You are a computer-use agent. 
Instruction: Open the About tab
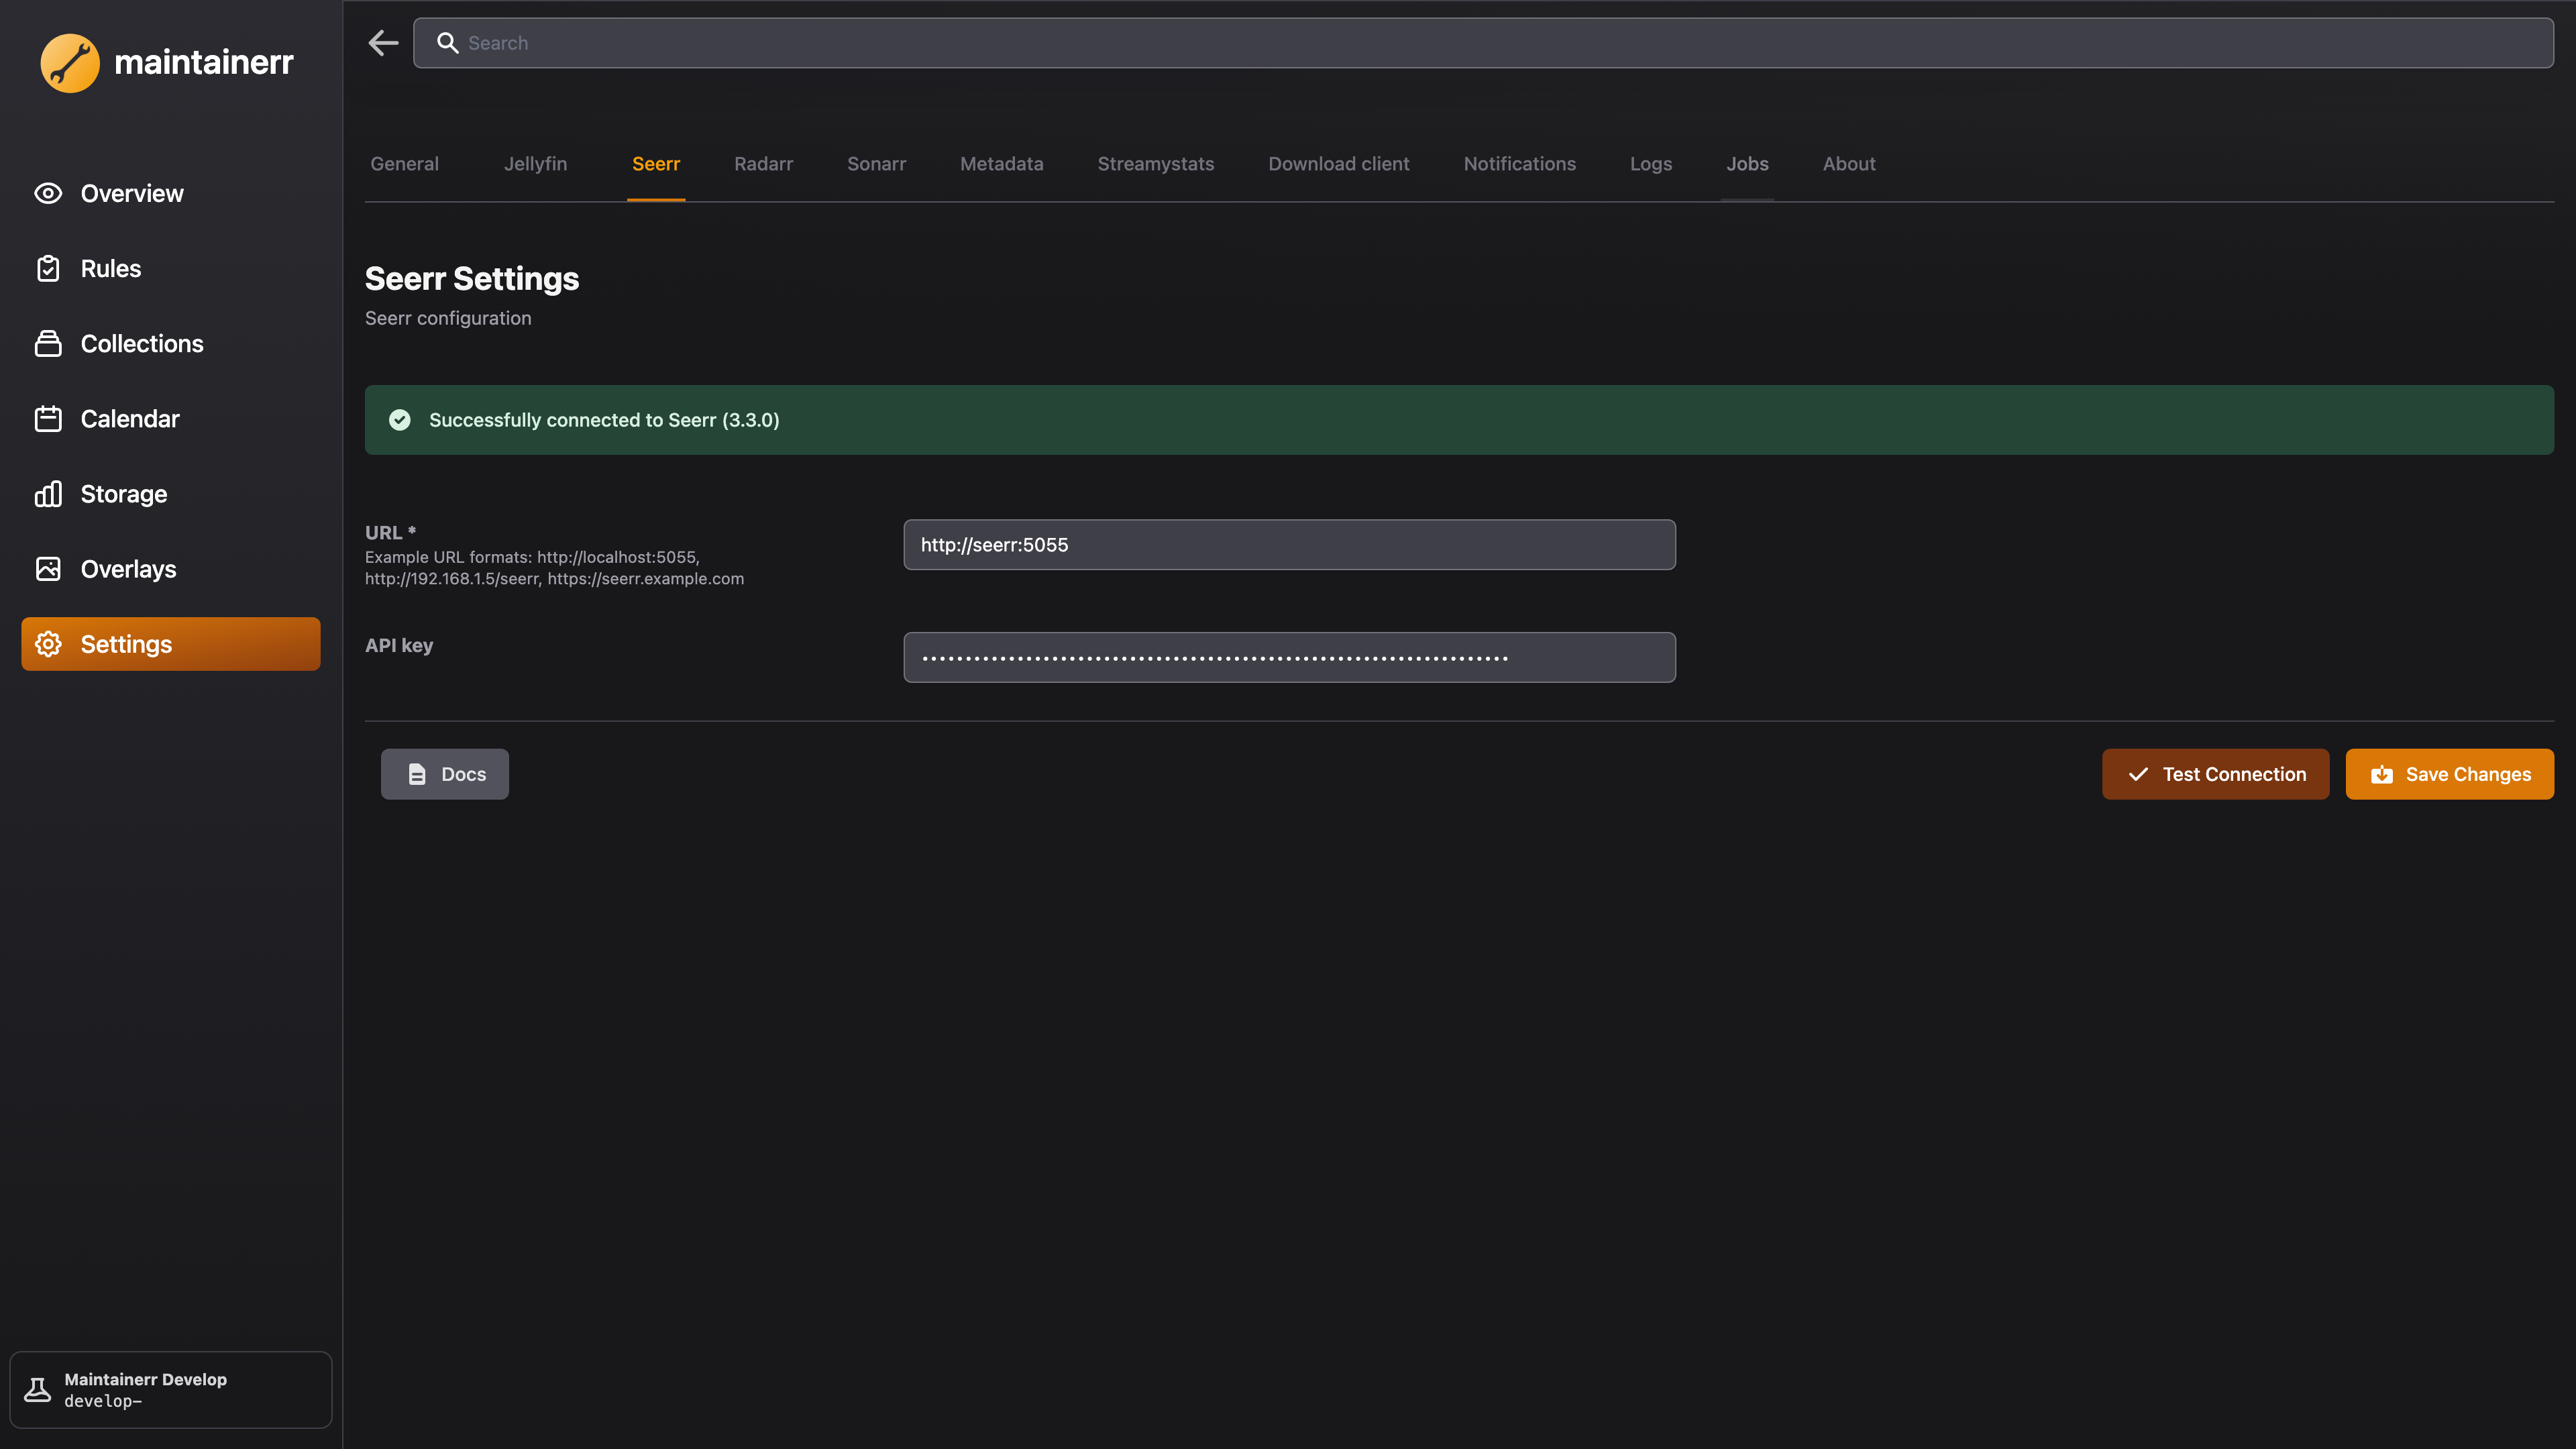[x=1848, y=164]
